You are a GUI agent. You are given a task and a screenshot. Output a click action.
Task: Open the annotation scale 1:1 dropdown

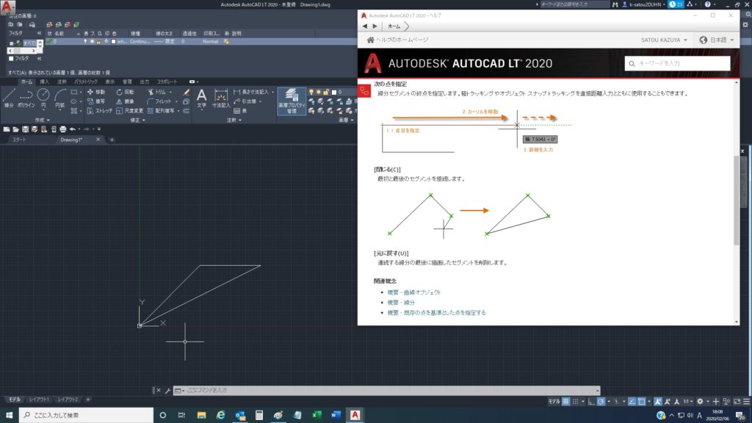click(687, 402)
